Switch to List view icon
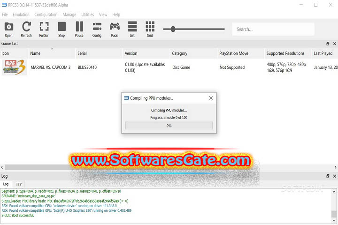 pos(132,29)
